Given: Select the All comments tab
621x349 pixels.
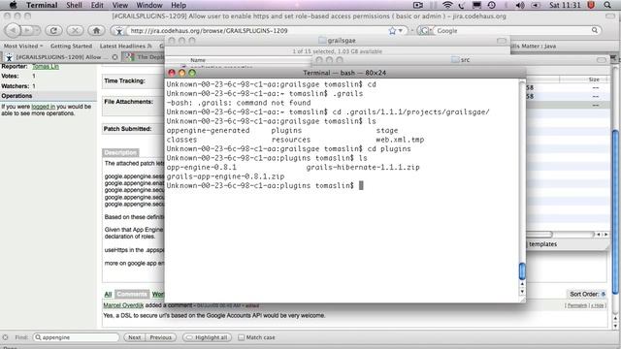Looking at the screenshot, I should pyautogui.click(x=108, y=294).
